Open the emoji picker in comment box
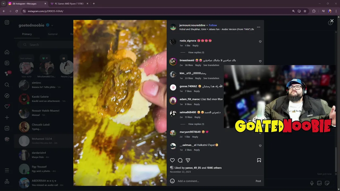Viewport: 340px width, 191px height. coord(172,181)
